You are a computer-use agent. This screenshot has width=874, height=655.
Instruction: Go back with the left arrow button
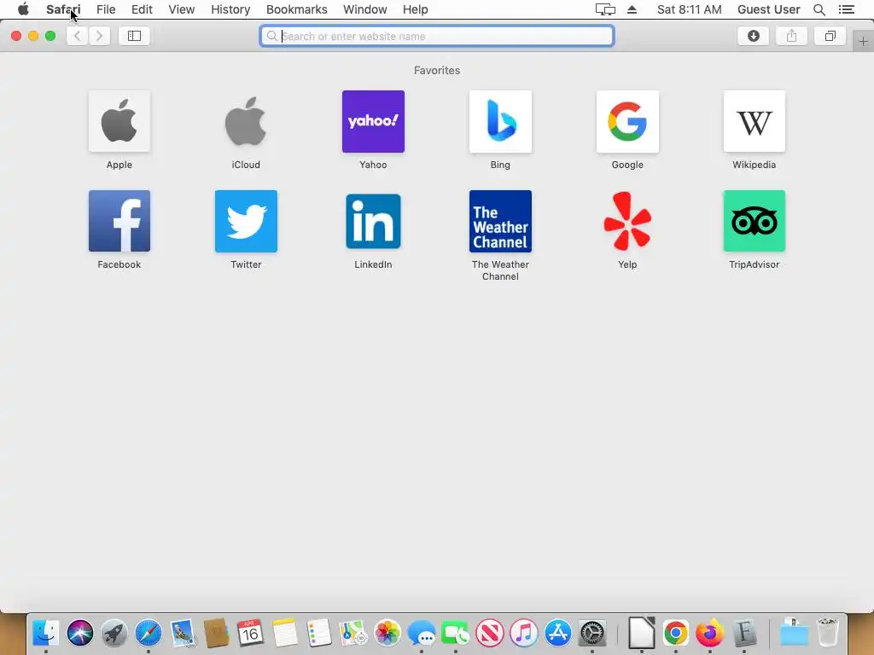point(78,36)
